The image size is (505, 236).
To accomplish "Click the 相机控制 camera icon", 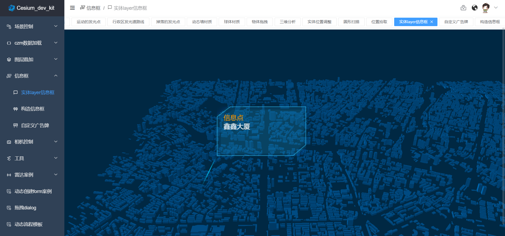I will click(9, 142).
